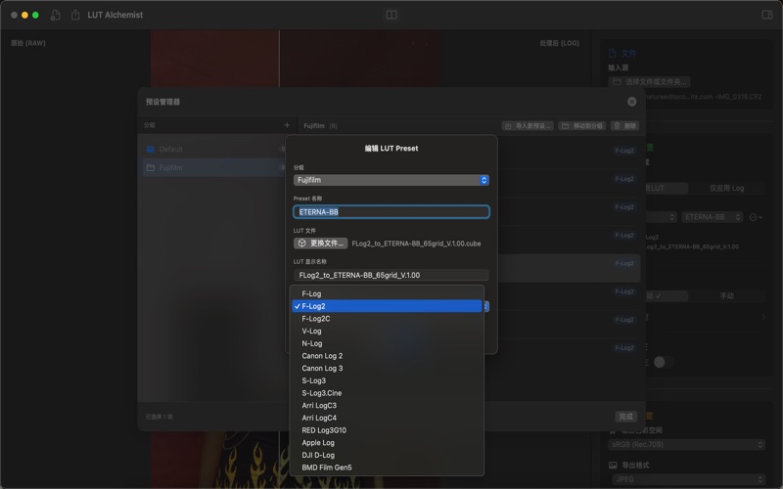783x489 pixels.
Task: Click the LUT display name field
Action: tap(391, 275)
